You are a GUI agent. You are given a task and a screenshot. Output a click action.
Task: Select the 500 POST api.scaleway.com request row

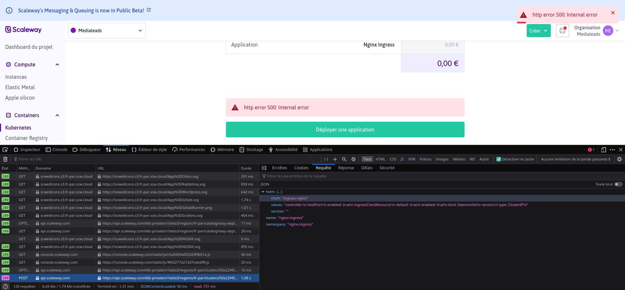130,278
